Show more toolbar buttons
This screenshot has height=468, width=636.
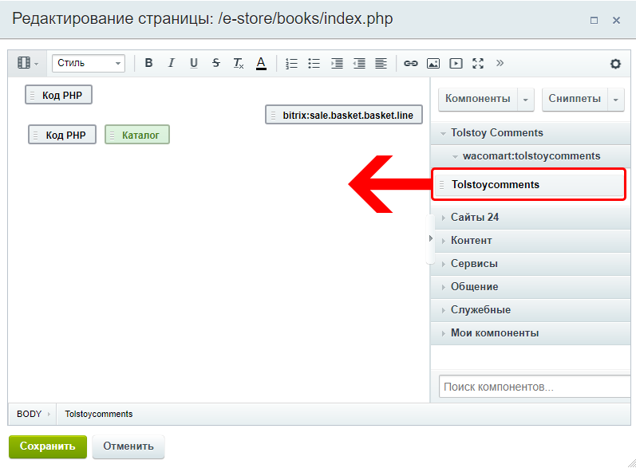pyautogui.click(x=500, y=63)
